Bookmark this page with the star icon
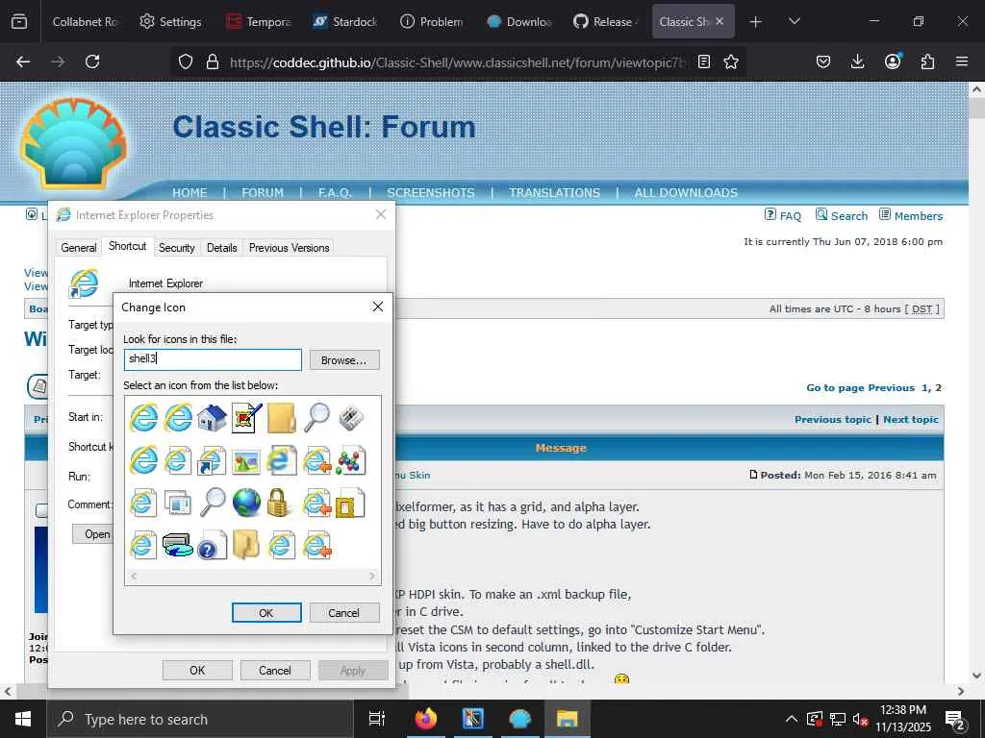 click(x=731, y=61)
